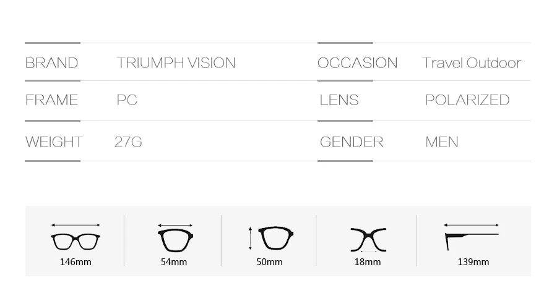This screenshot has width=557, height=301.
Task: Click the arrow above the 139mm temple arm
Action: click(472, 225)
